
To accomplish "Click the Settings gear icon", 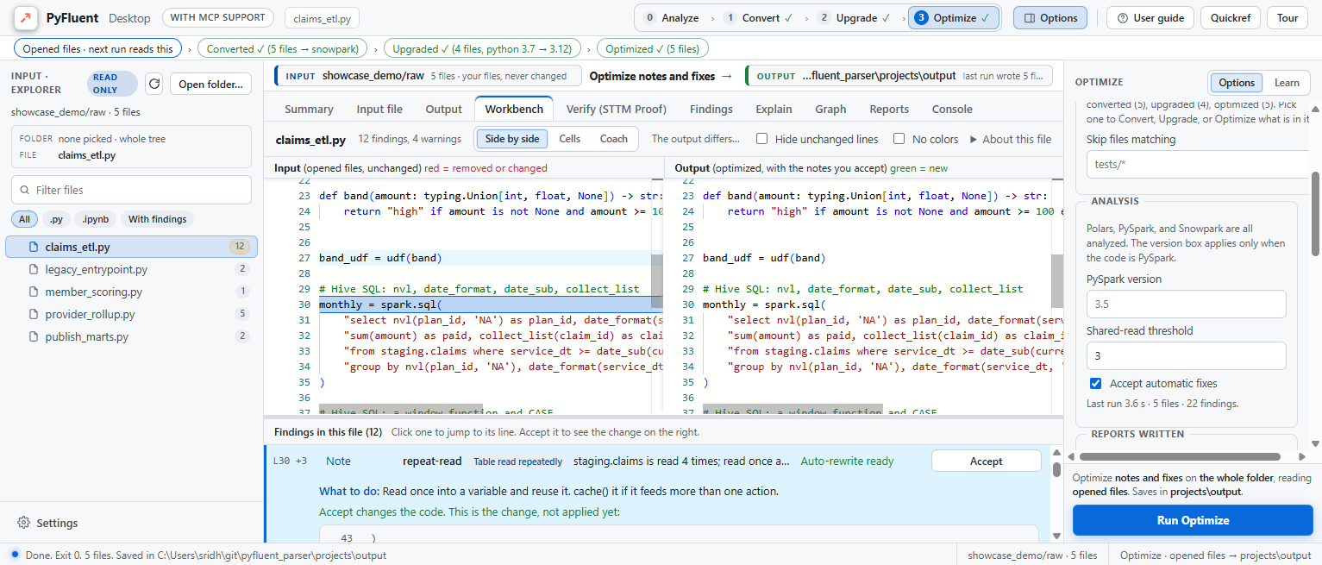I will point(24,523).
